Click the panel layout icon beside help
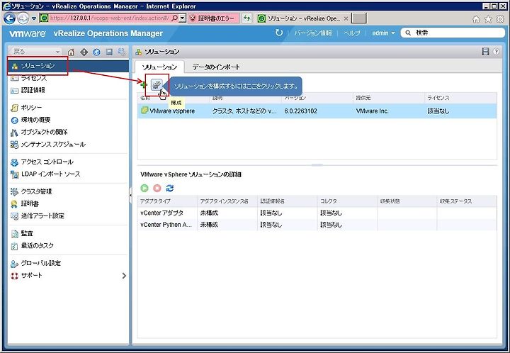This screenshot has width=510, height=353. (485, 52)
